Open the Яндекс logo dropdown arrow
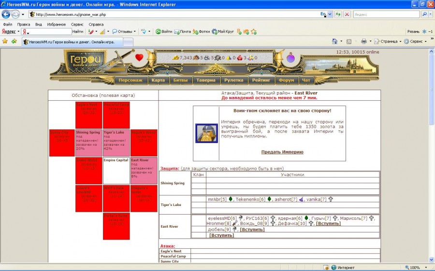Screen dimensions: 435x271 pos(18,31)
